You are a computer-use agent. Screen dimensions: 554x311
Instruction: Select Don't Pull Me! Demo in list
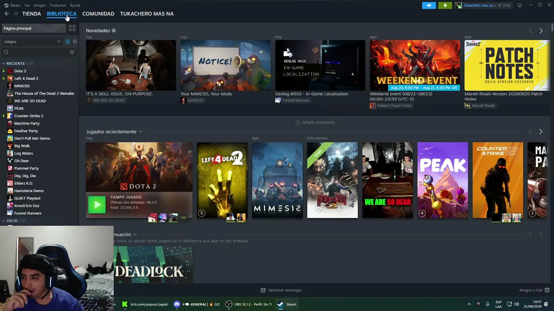pyautogui.click(x=32, y=138)
